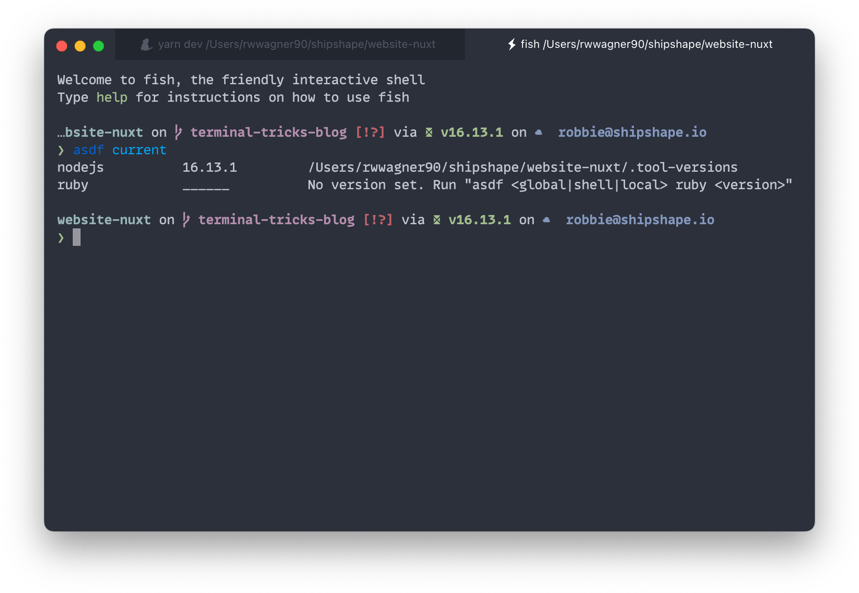Click the chevron before the asdf current command
The image size is (859, 593).
pos(61,150)
